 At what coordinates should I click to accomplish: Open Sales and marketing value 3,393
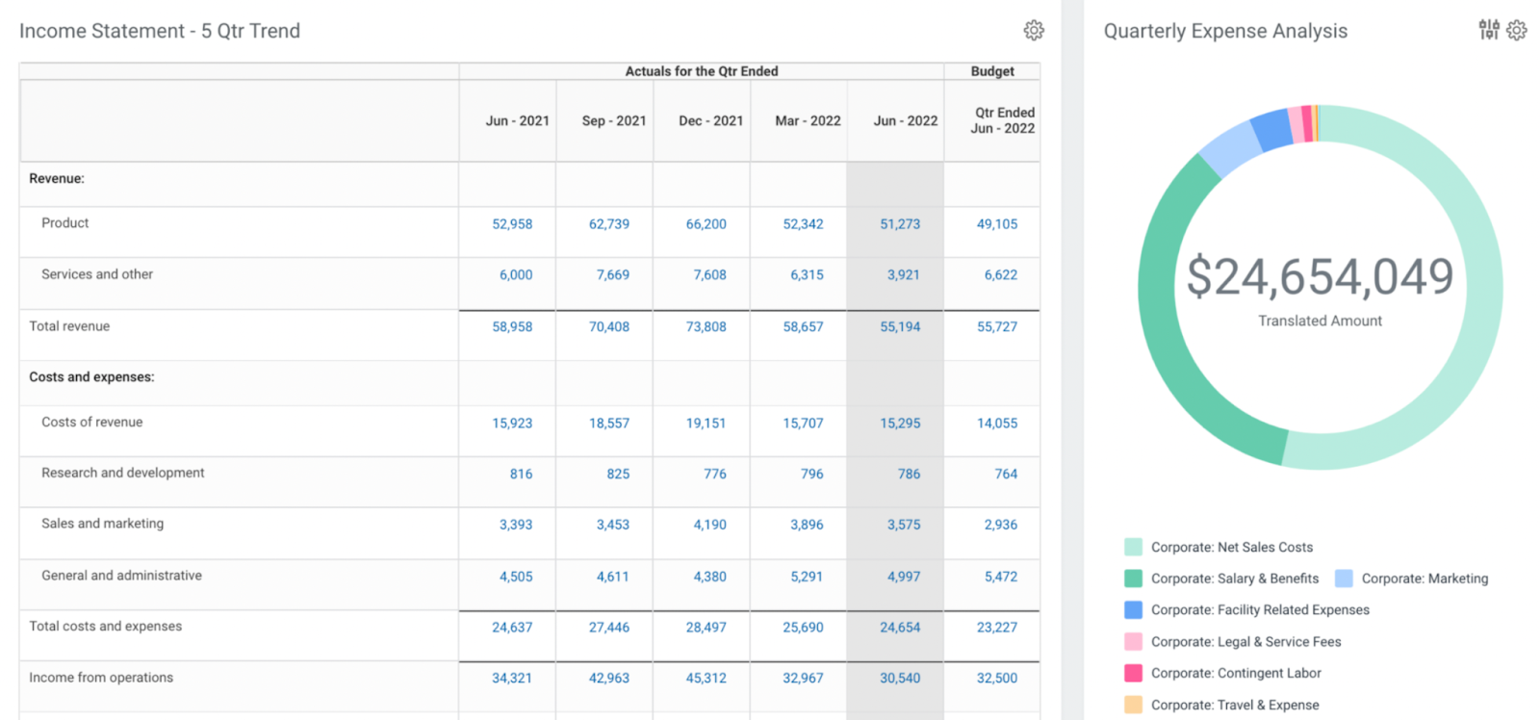click(516, 526)
